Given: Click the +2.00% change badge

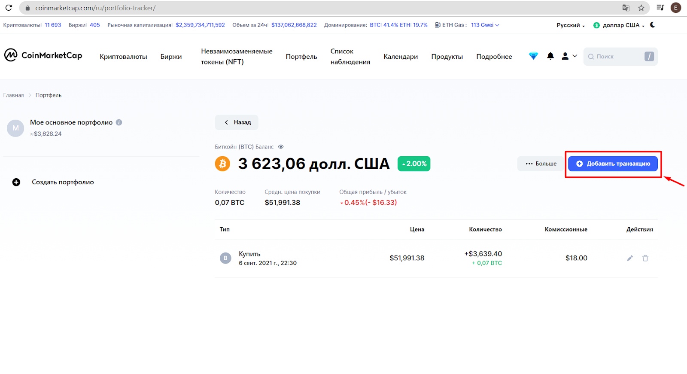Looking at the screenshot, I should click(414, 164).
